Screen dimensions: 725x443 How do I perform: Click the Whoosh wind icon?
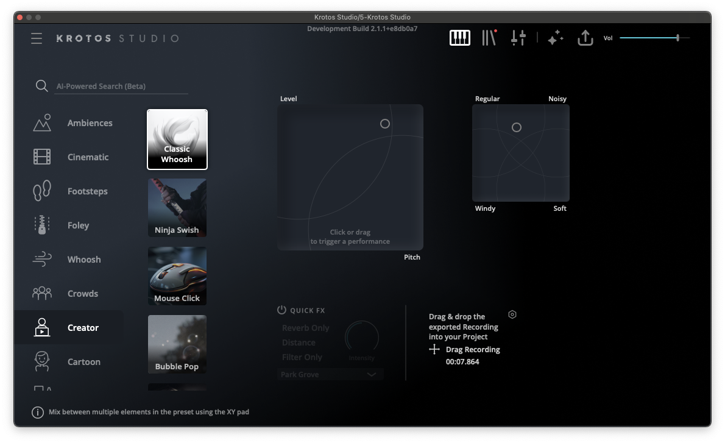[x=42, y=259]
